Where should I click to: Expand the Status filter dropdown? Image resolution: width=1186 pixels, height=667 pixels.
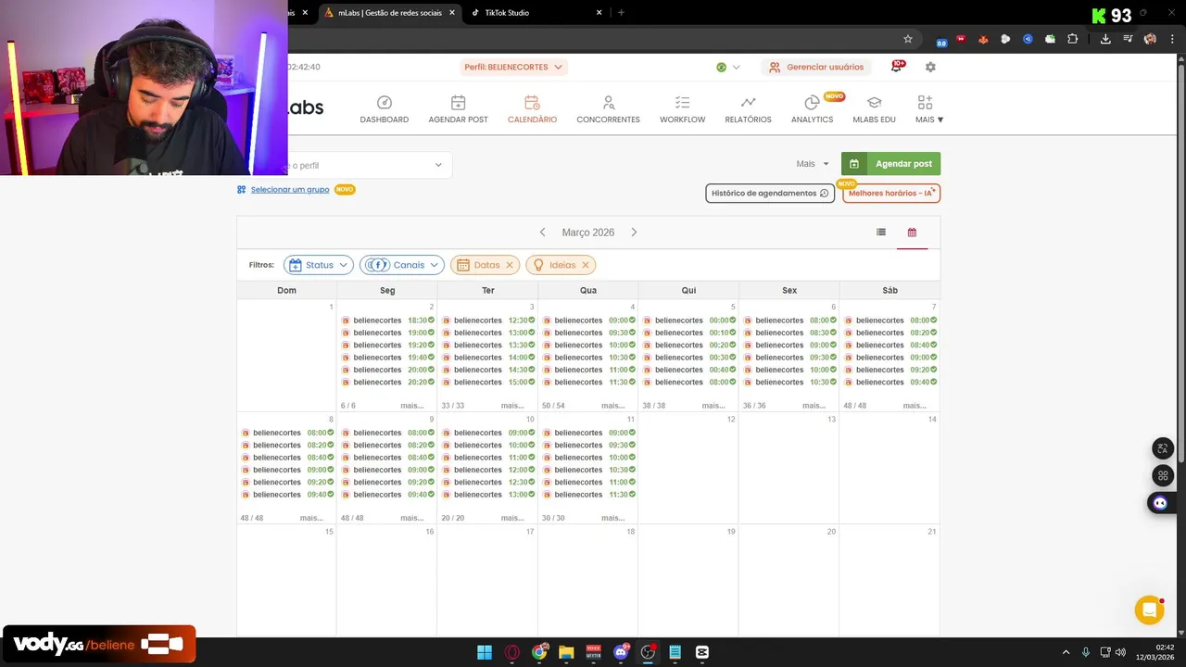click(x=319, y=265)
